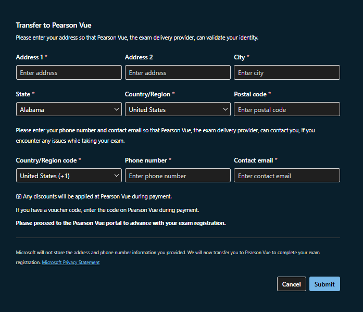Open the Microsoft Privacy Statement link
This screenshot has height=312, width=363.
pyautogui.click(x=71, y=263)
